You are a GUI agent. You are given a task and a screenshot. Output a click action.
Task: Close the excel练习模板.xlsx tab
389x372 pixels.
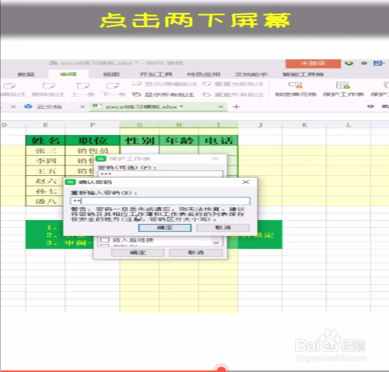[221, 106]
